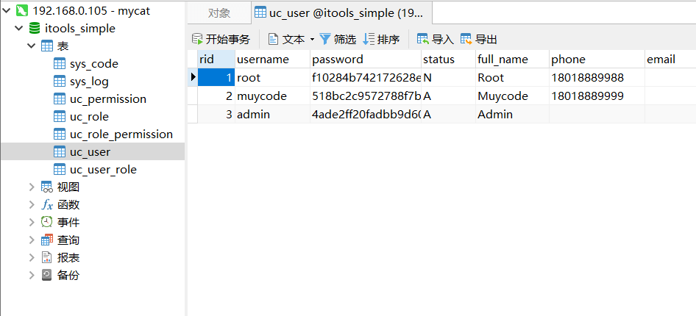696x316 pixels.
Task: Click the Filter (筛选) funnel icon
Action: coord(325,39)
